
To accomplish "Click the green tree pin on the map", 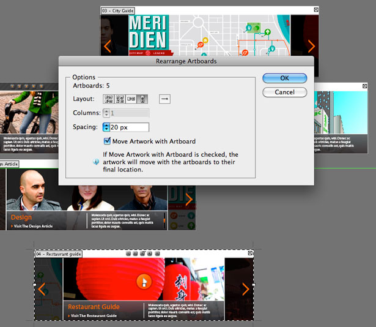I will coord(268,32).
